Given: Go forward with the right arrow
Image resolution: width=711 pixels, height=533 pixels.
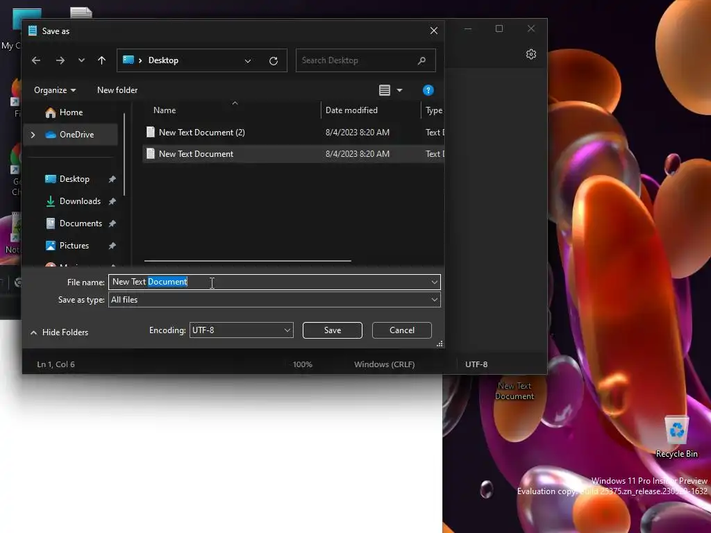Looking at the screenshot, I should click(60, 60).
